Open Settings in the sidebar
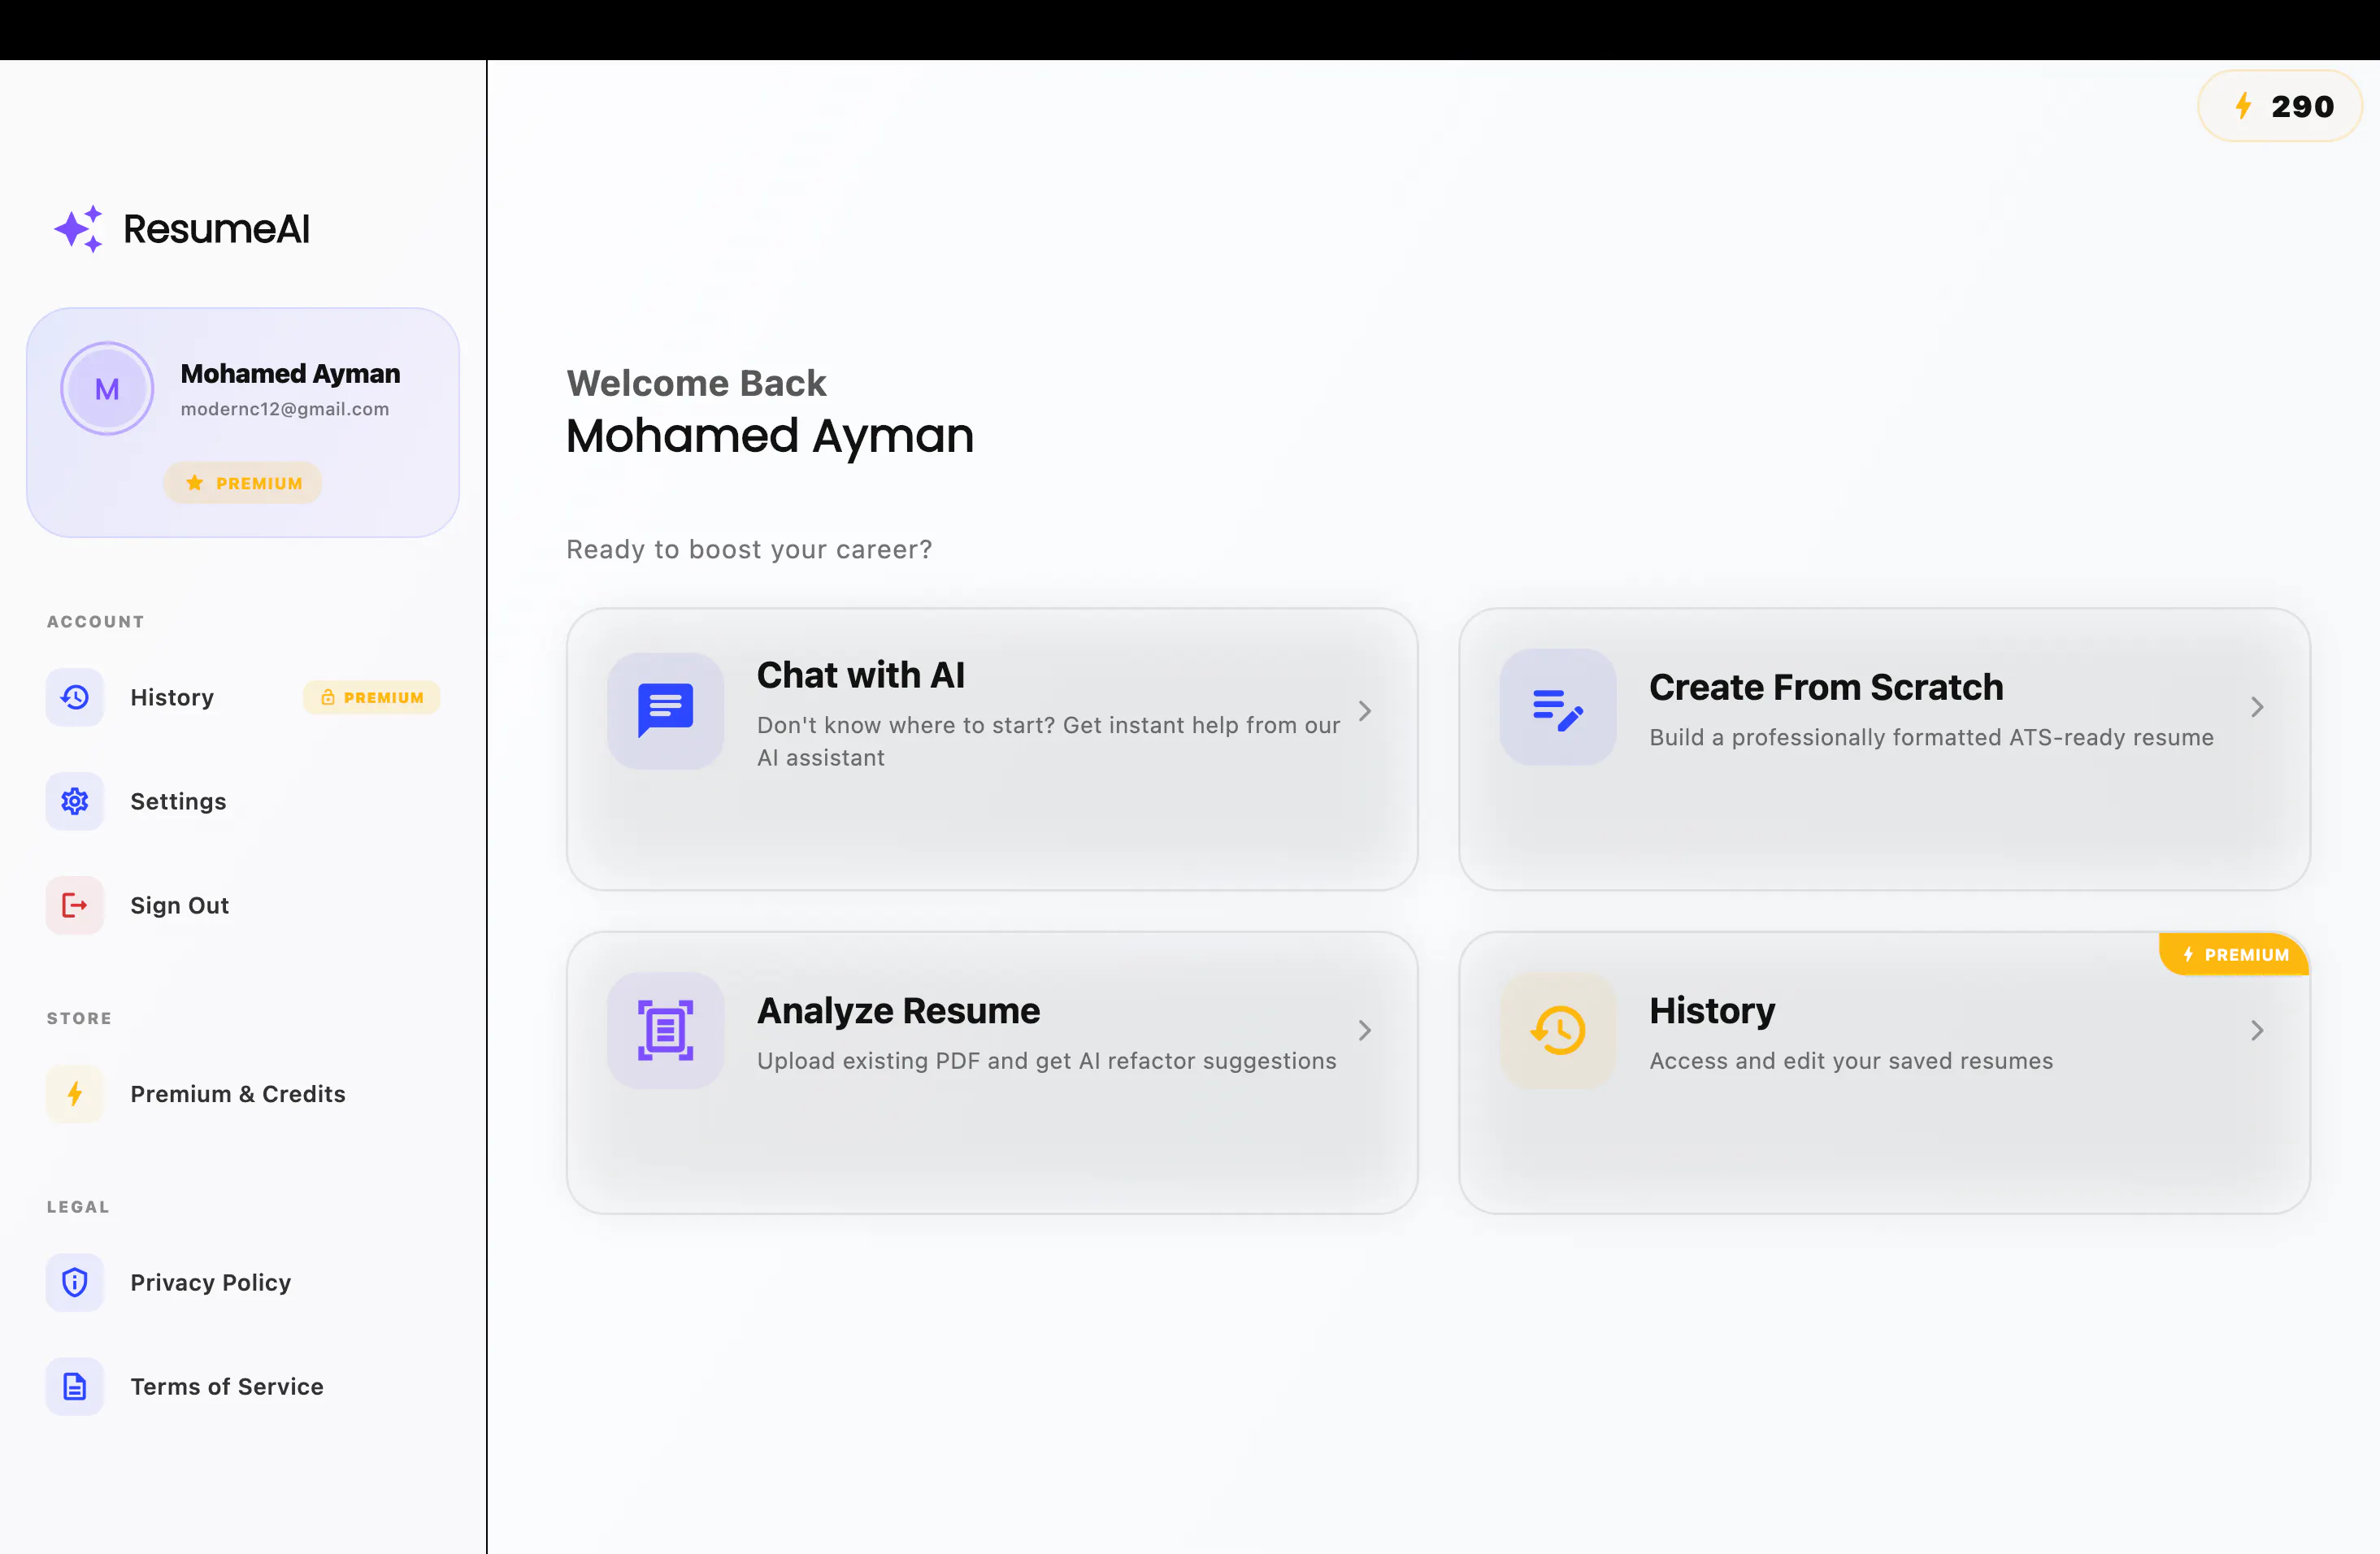This screenshot has height=1554, width=2380. (x=243, y=801)
